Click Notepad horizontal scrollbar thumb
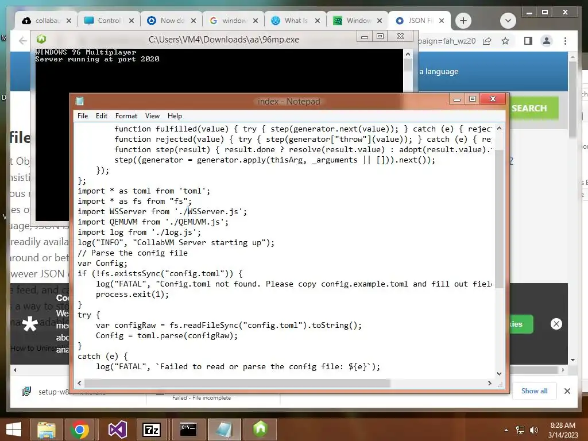Viewport: 588px width, 441px height. [x=237, y=383]
